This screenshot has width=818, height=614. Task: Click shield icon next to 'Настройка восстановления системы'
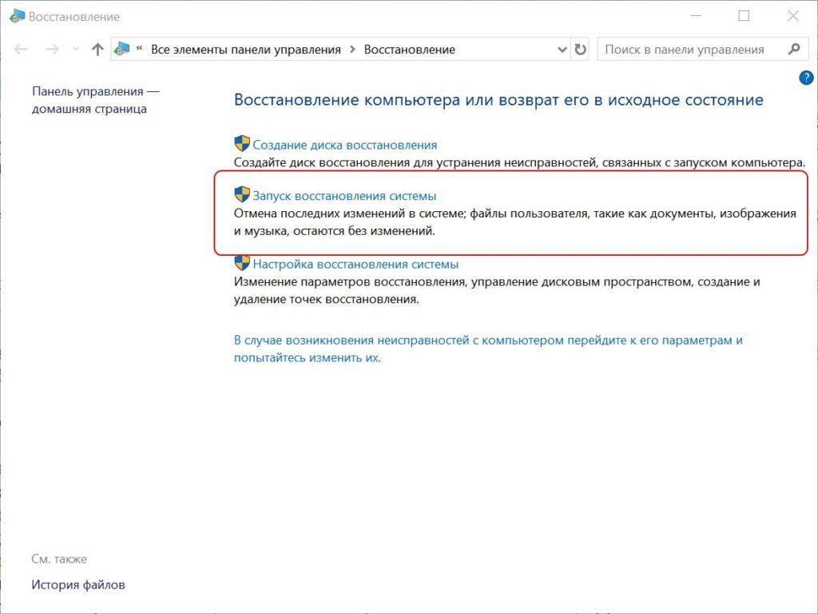point(241,262)
